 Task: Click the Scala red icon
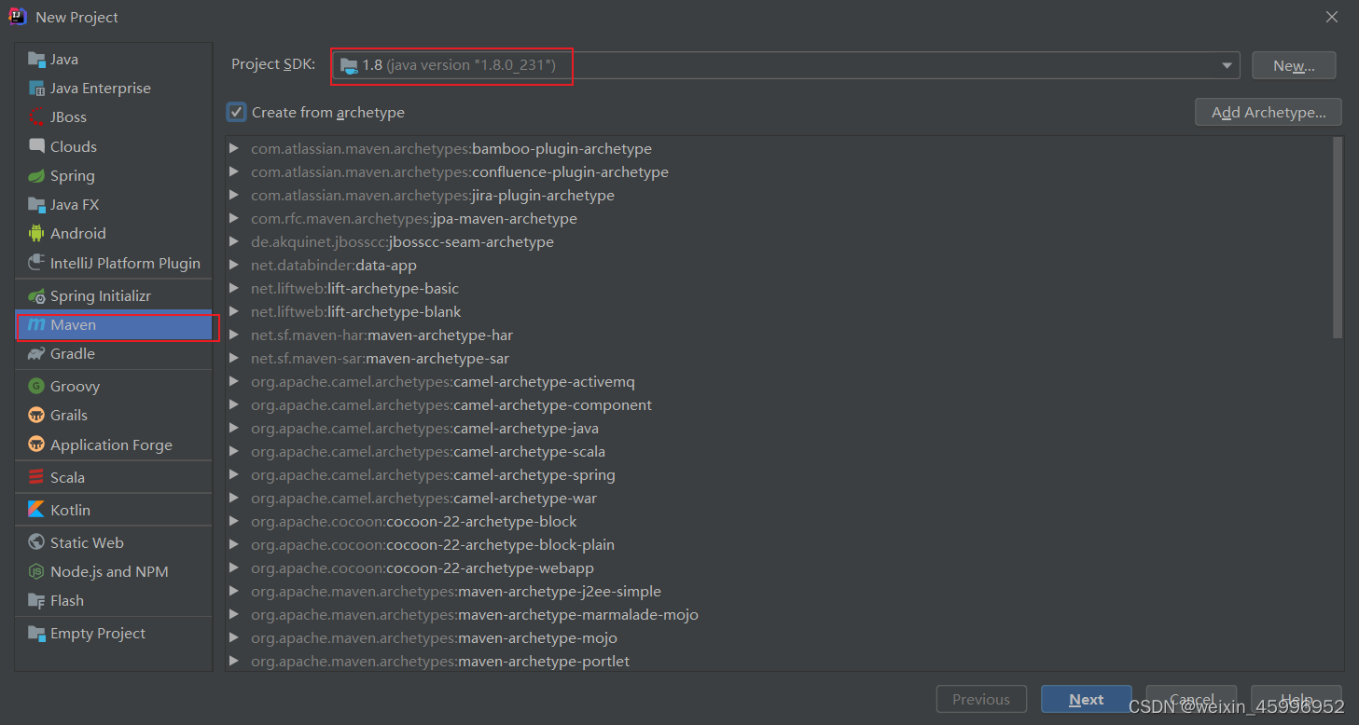[36, 477]
